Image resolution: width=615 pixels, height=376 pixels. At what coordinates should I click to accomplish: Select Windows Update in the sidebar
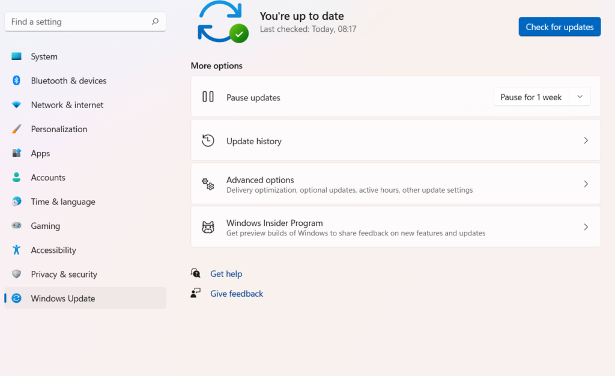85,299
